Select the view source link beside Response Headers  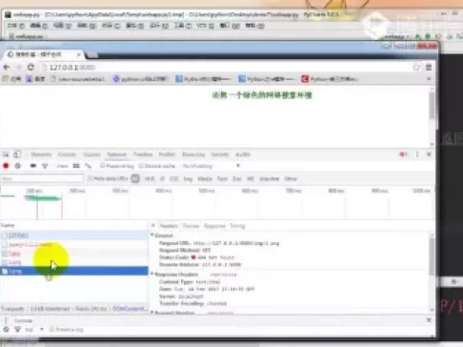223,275
